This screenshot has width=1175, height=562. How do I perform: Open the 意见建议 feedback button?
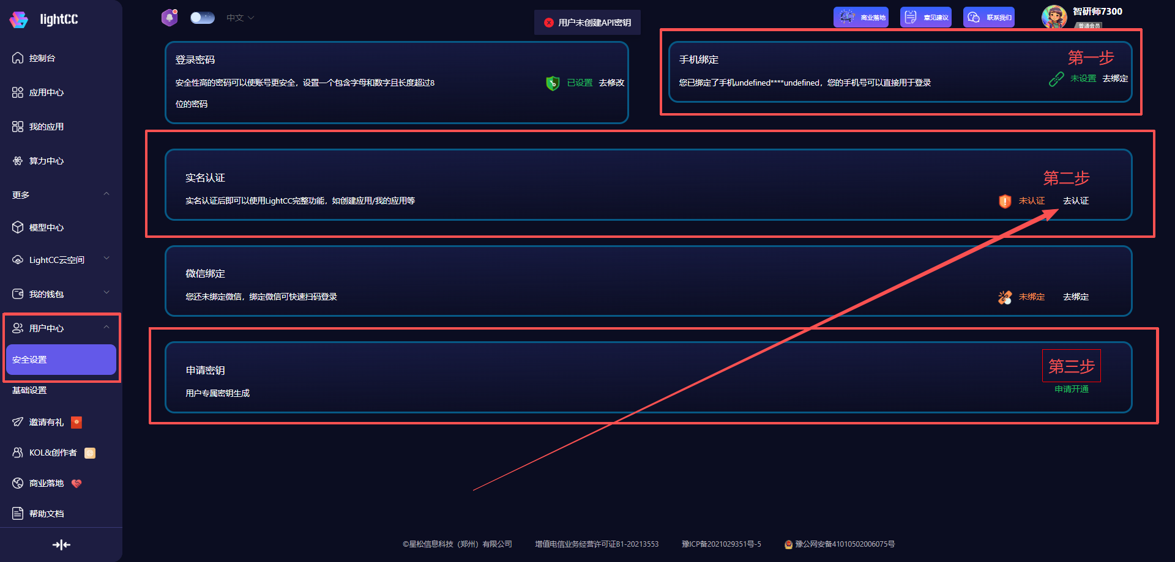coord(925,17)
